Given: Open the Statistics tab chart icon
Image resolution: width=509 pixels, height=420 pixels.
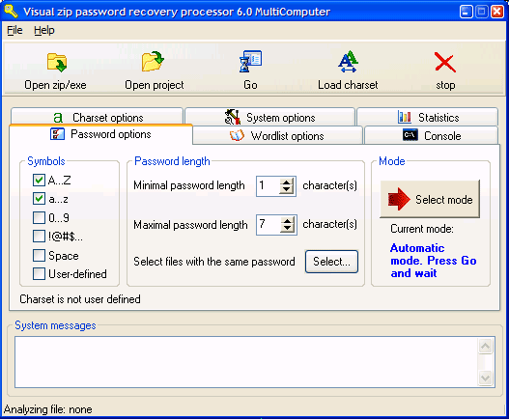Looking at the screenshot, I should pos(405,117).
